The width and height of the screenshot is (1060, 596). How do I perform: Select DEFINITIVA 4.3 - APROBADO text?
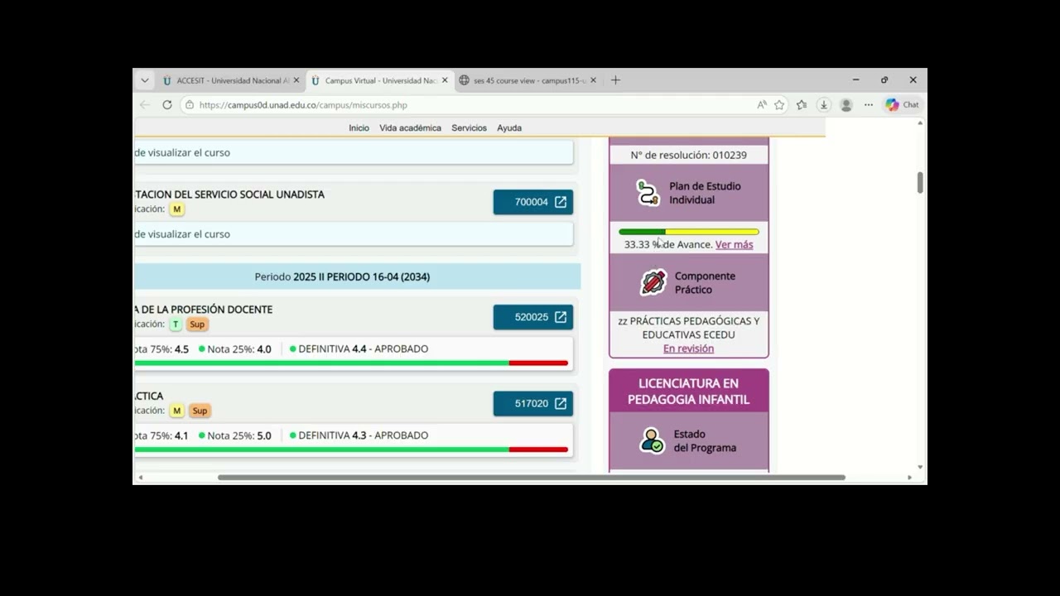coord(364,435)
